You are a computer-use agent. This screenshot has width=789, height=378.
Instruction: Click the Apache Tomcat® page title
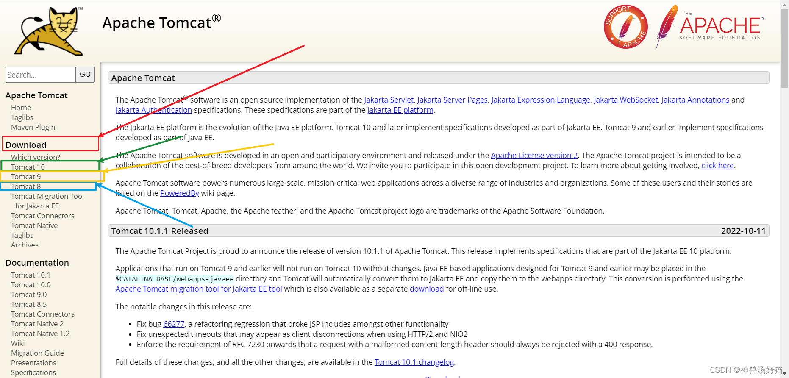click(162, 22)
